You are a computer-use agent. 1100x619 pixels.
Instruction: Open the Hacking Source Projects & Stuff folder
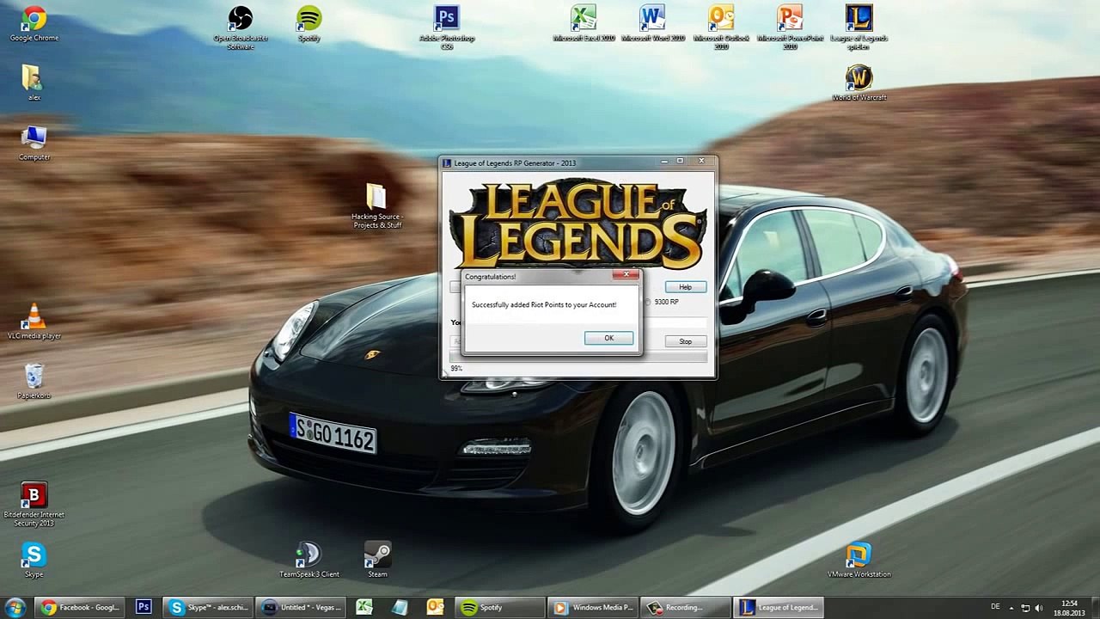click(376, 206)
